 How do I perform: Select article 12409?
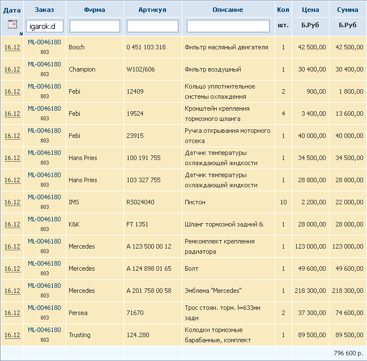point(135,91)
